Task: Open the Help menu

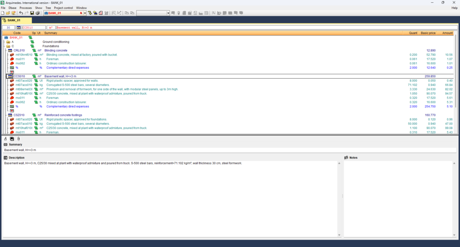Action: tap(454, 8)
